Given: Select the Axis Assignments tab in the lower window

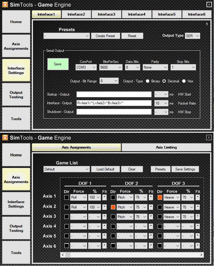Looking at the screenshot, I should [76, 147].
